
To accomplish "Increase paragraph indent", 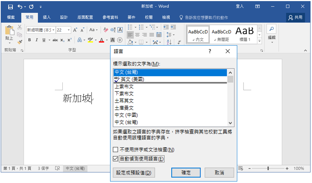I will click(x=173, y=27).
